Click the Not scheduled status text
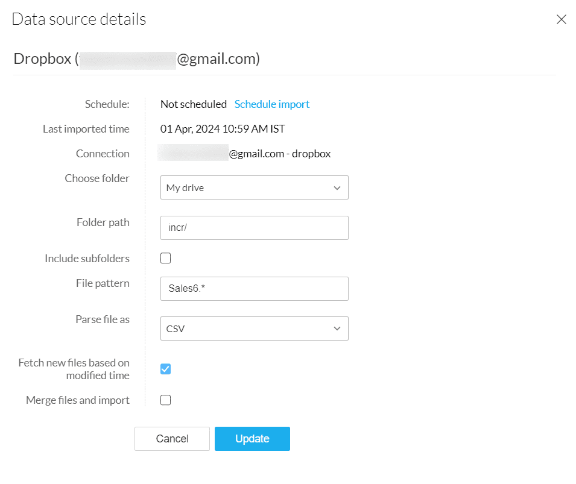576x484 pixels. pyautogui.click(x=193, y=104)
